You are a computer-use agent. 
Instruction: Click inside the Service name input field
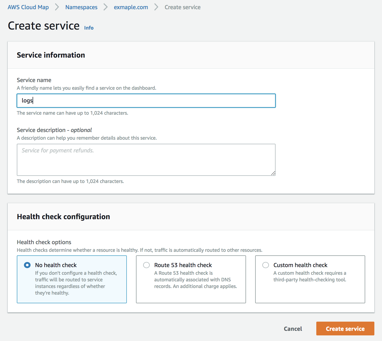click(146, 101)
